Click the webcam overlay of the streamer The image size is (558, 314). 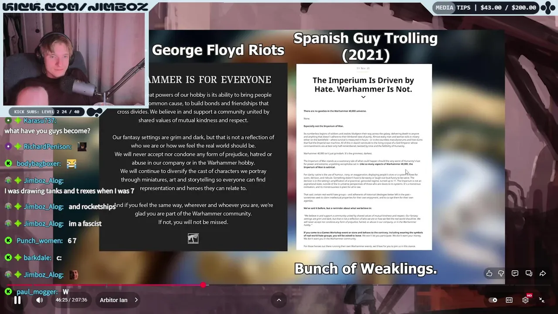(74, 59)
